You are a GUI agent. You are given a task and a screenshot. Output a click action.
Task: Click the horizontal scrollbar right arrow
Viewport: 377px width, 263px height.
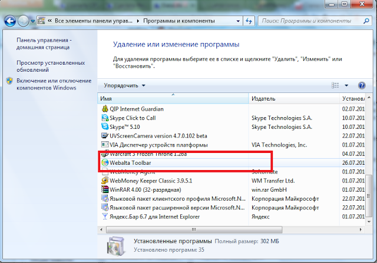point(361,229)
